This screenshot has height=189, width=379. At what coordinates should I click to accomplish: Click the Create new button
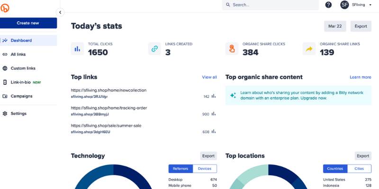click(x=28, y=23)
